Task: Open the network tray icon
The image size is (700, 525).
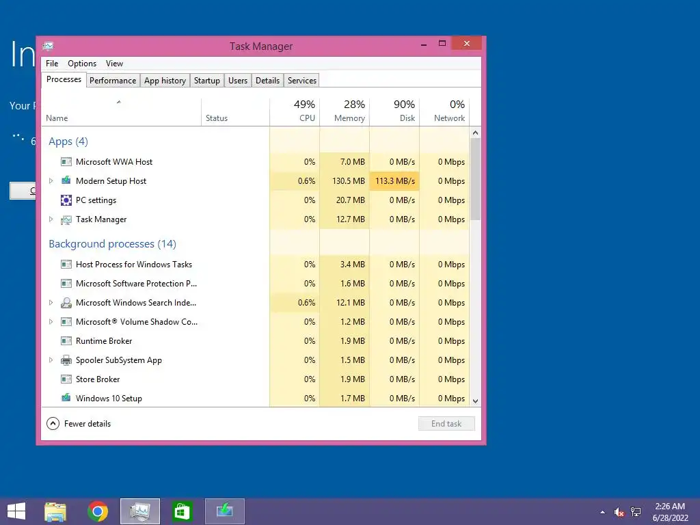Action: click(x=636, y=512)
